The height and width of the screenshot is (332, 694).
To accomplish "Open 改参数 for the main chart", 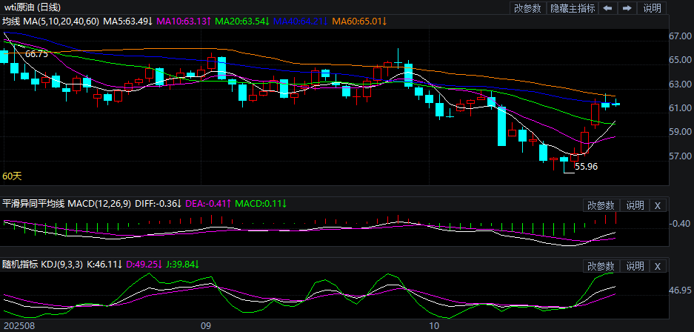I will point(527,8).
